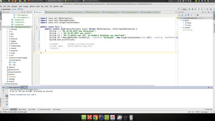The width and height of the screenshot is (215, 121).
Task: Run with coverage icon in toolbar
Action: (x=195, y=9)
